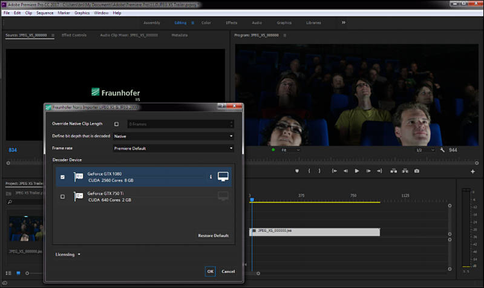Click Go to Out point button
Viewport: 484px width, 288px height.
(380, 171)
